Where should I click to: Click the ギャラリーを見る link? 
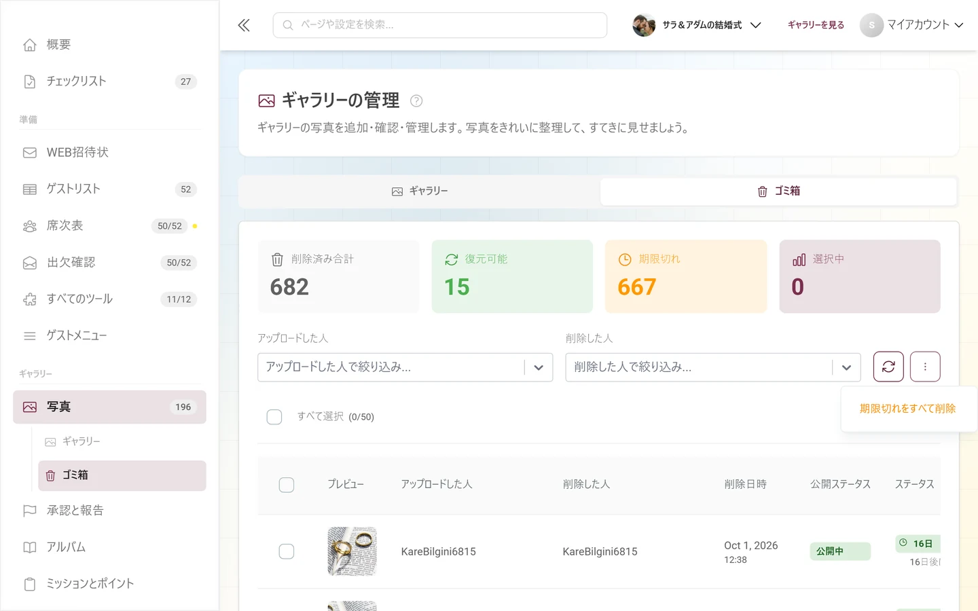(x=816, y=25)
